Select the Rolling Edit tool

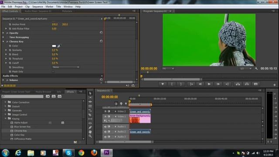(90, 106)
